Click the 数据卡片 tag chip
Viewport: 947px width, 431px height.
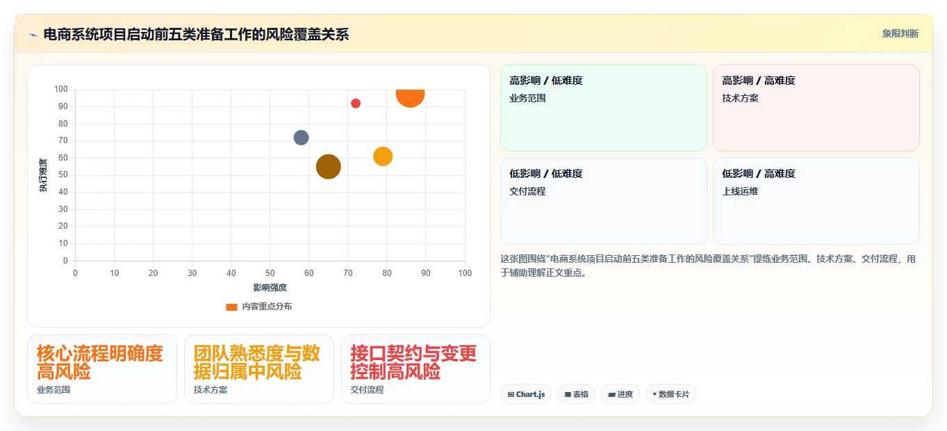[670, 394]
